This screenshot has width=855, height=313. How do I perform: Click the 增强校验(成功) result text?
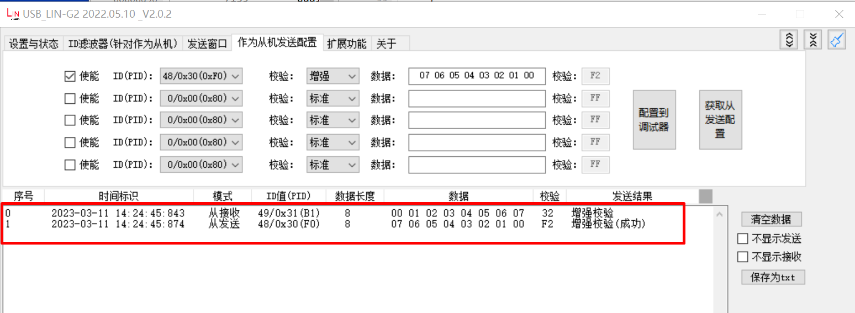(608, 224)
